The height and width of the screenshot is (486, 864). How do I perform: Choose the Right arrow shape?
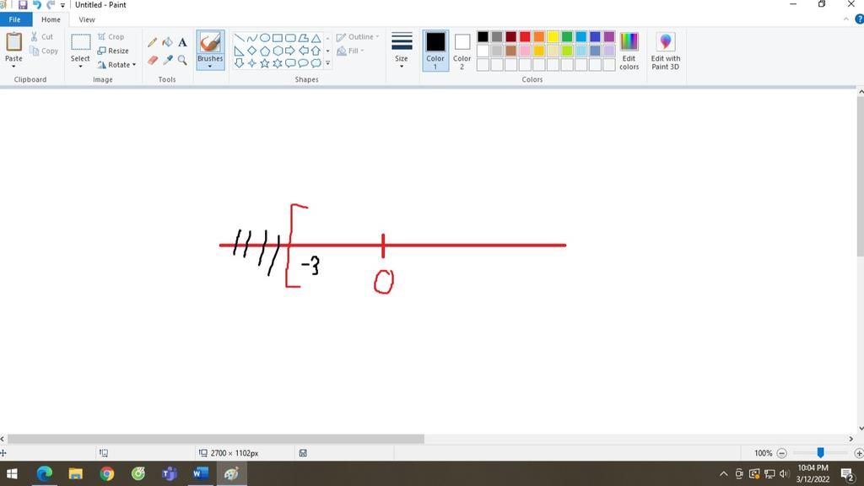(x=290, y=51)
